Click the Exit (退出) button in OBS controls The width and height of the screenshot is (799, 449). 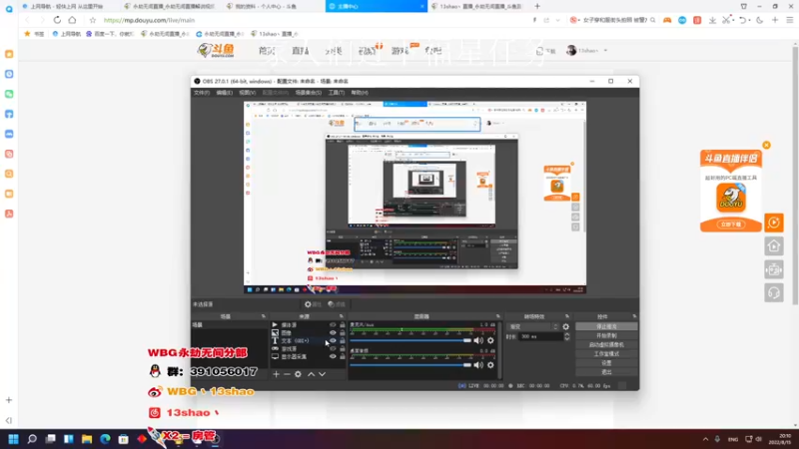point(606,372)
